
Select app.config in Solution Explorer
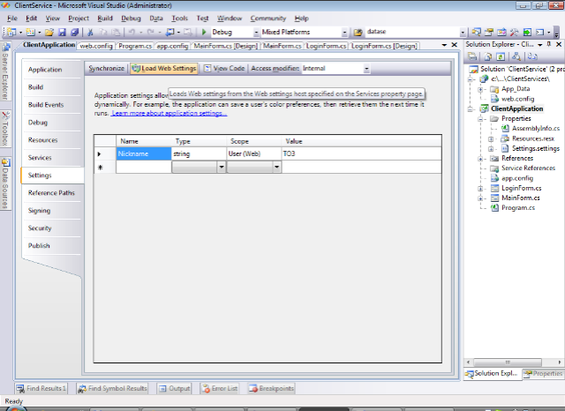point(517,178)
